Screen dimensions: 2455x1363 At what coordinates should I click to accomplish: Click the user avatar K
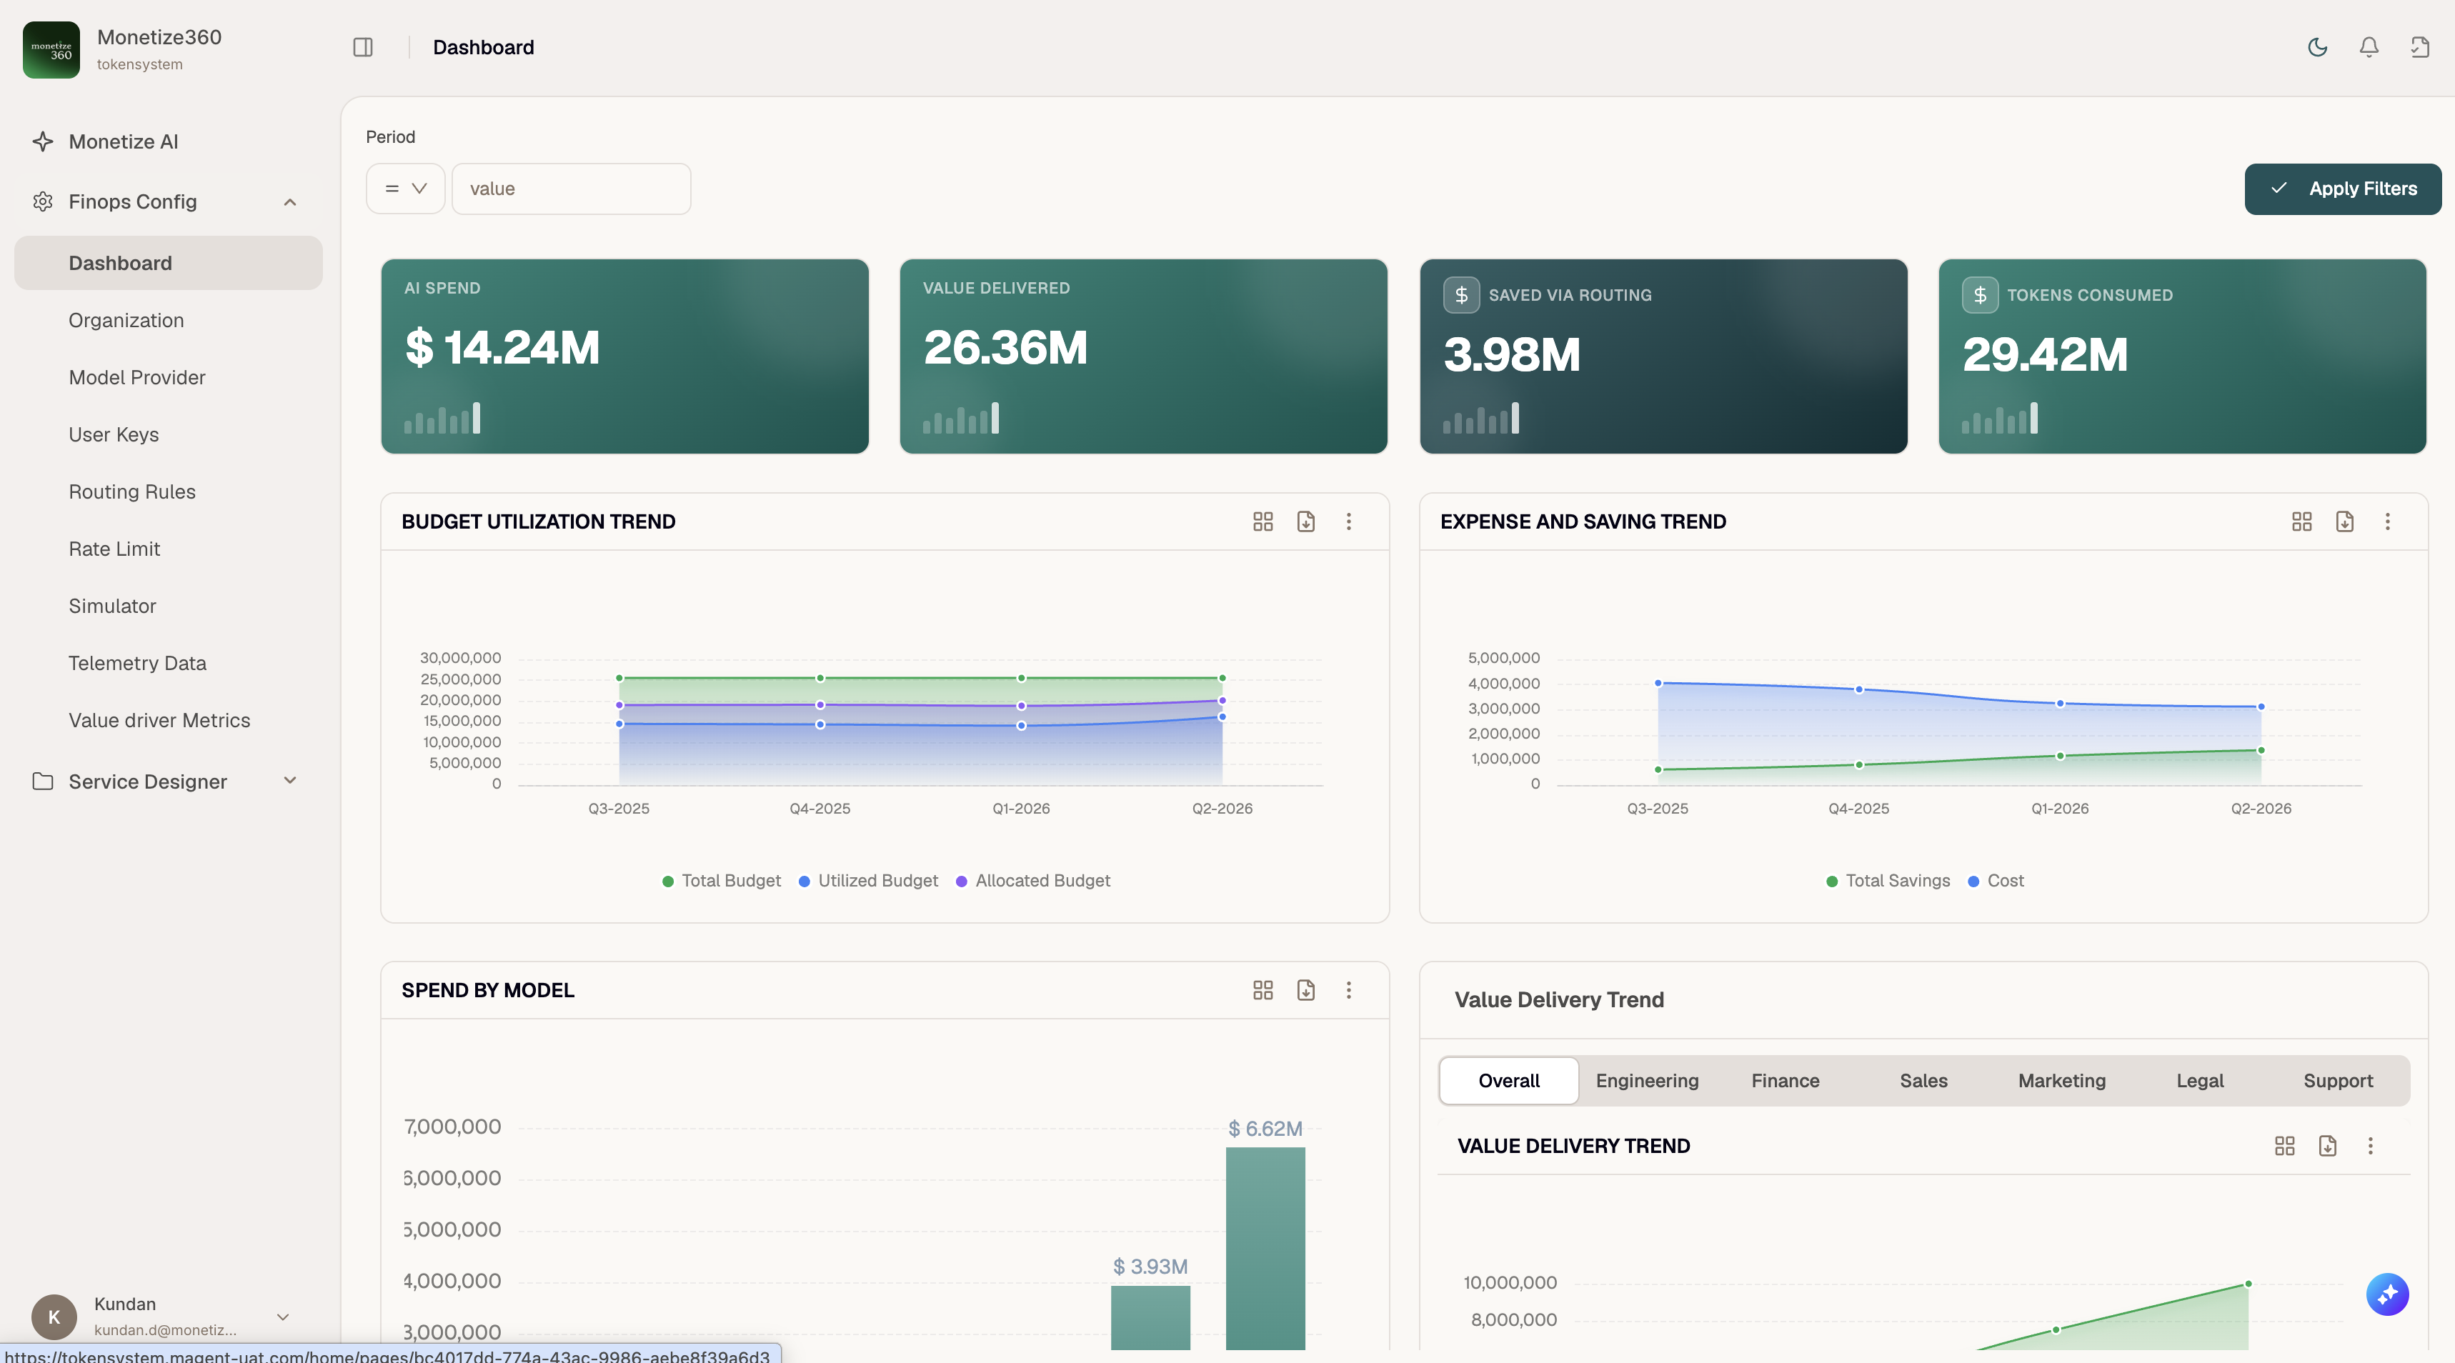[x=54, y=1317]
